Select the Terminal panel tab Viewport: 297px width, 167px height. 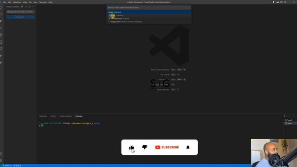79,116
